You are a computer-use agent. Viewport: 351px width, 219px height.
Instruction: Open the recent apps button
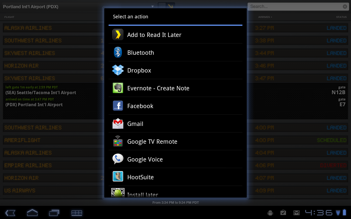tap(54, 213)
